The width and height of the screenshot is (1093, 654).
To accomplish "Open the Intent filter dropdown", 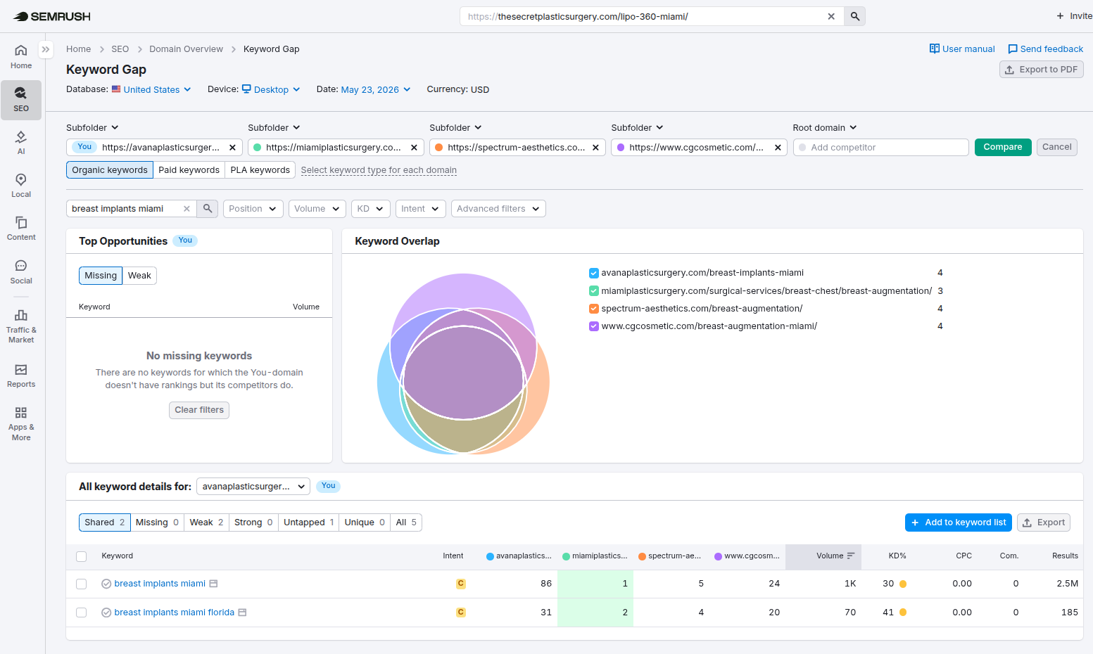I will tap(421, 209).
